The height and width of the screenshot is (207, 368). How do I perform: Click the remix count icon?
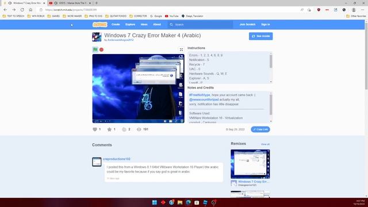124,129
